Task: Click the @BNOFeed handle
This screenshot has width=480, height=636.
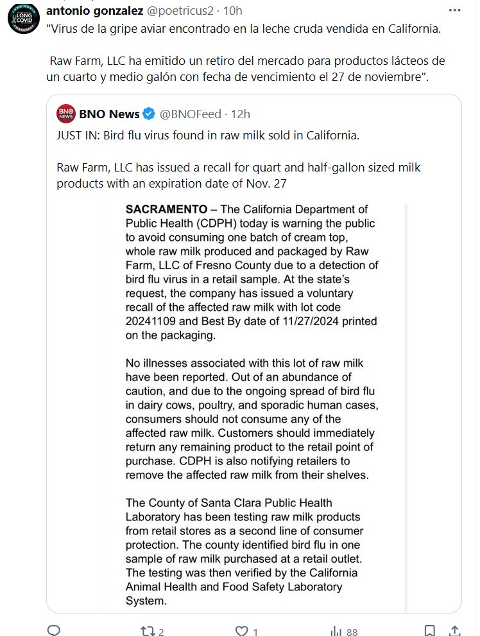Action: tap(190, 114)
